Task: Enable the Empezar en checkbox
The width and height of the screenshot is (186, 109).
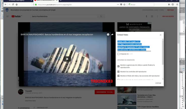Action: tap(118, 54)
